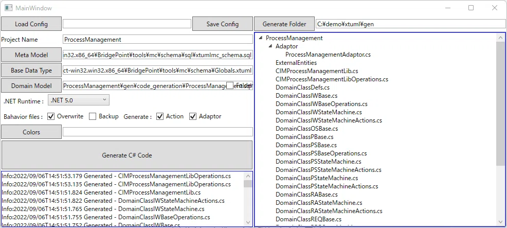Select DomainClassPSBase.cs in tree

(306, 145)
